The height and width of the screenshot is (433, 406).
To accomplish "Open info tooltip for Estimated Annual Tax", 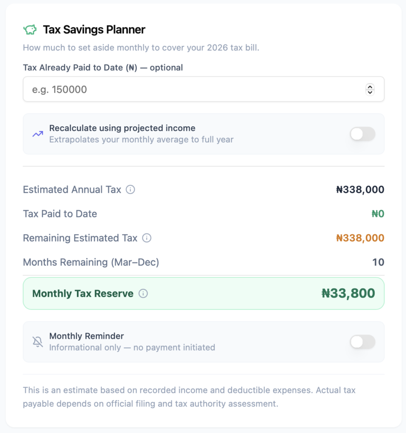I will (131, 189).
